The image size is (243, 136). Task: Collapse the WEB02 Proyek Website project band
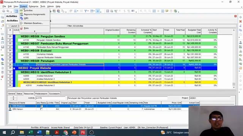click(x=14, y=68)
